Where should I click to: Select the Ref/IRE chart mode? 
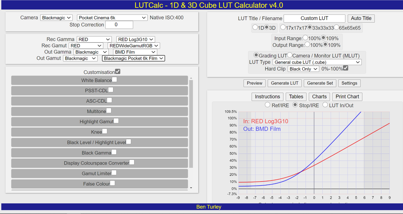(x=268, y=105)
